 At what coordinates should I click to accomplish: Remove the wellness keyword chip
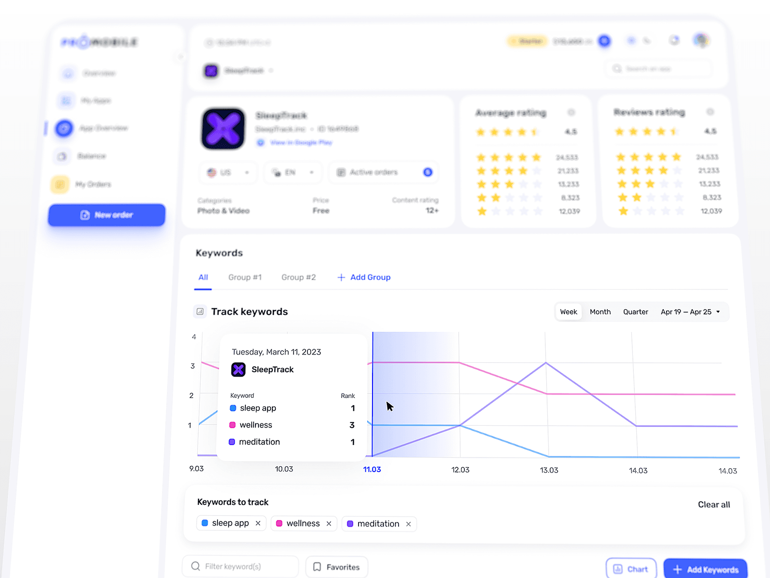coord(329,524)
